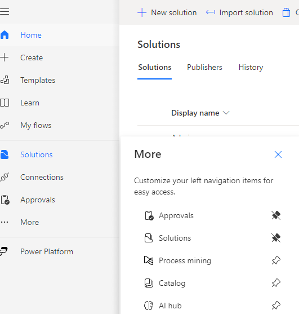
Task: Click the Catalog icon
Action: pyautogui.click(x=149, y=283)
